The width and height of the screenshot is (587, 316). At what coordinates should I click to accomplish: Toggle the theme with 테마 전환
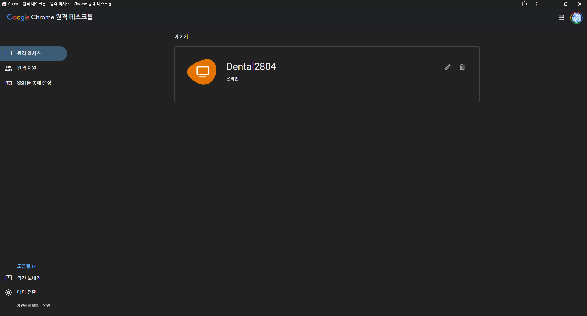[x=27, y=292]
